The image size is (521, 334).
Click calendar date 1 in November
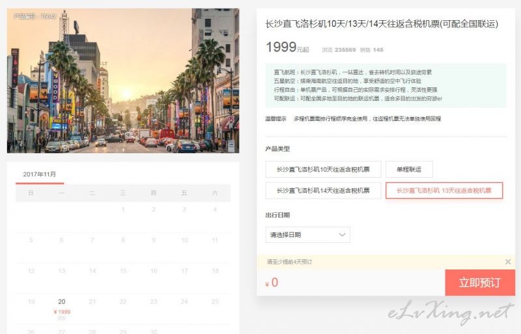[x=123, y=210]
